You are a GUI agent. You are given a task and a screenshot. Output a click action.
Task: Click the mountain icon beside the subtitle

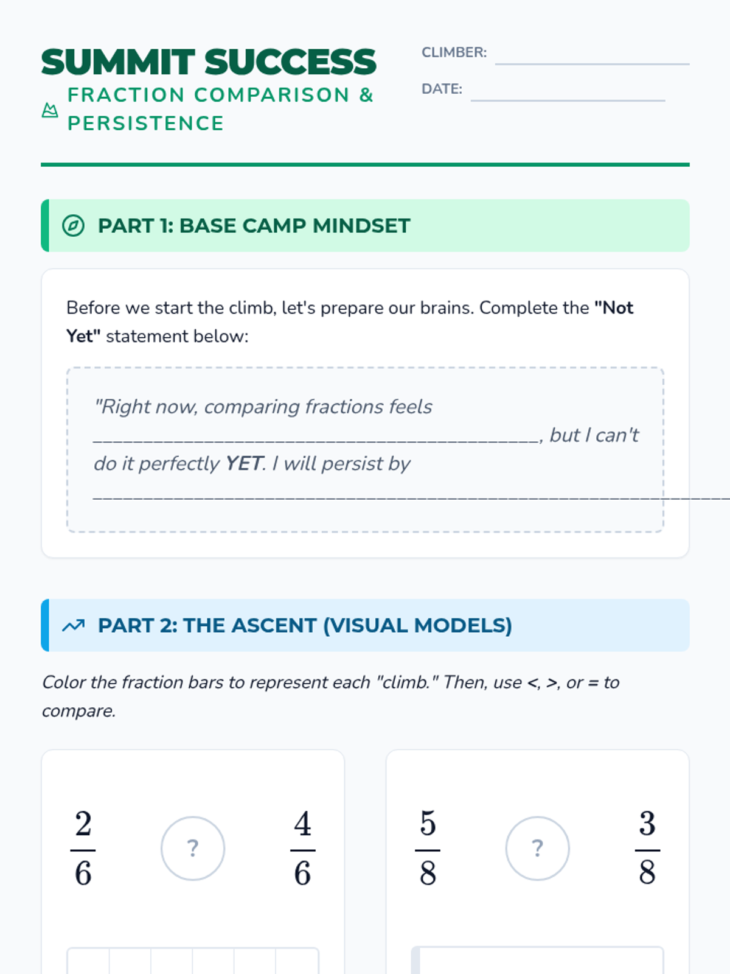pyautogui.click(x=50, y=110)
